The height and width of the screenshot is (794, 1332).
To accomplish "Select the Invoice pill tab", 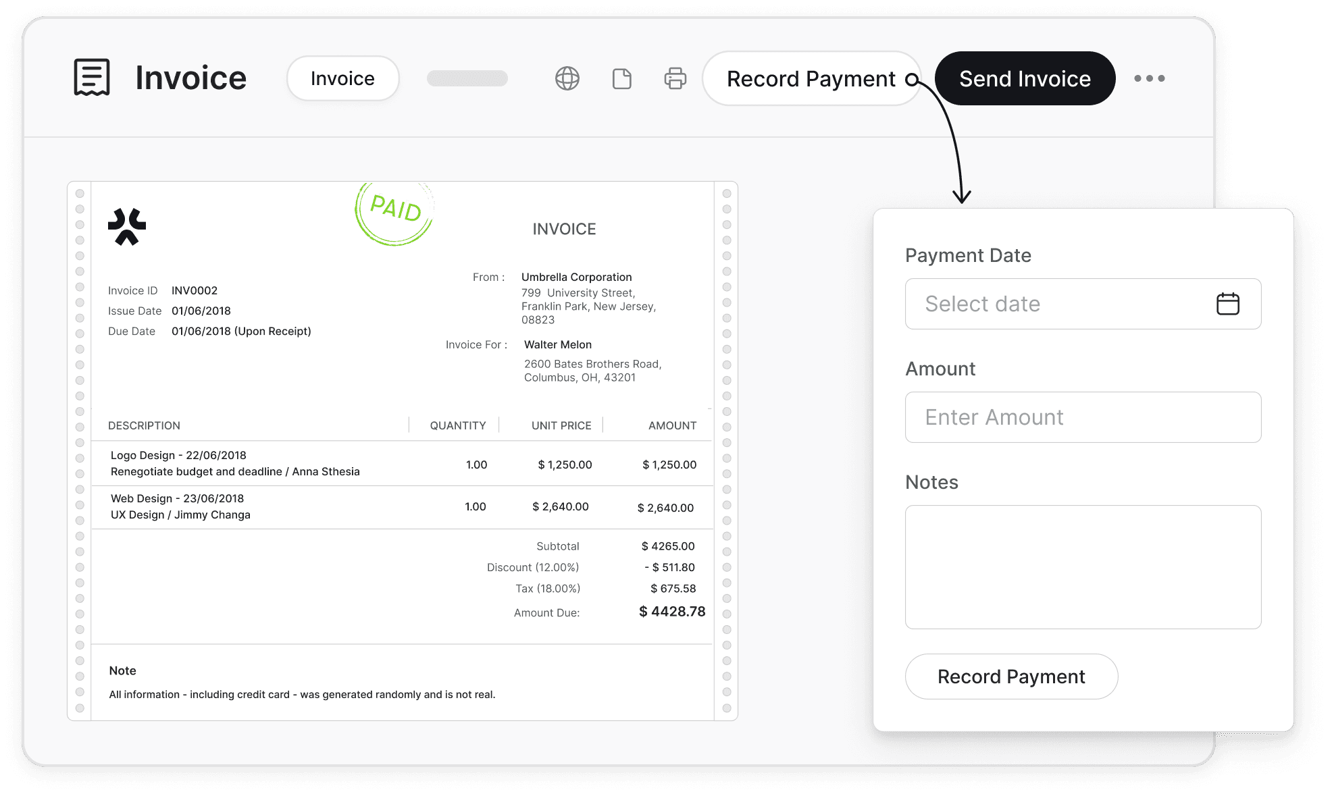I will click(x=342, y=78).
